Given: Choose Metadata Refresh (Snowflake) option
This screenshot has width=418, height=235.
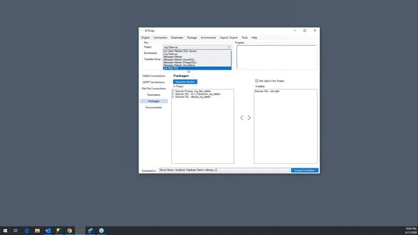Looking at the screenshot, I should tap(197, 65).
